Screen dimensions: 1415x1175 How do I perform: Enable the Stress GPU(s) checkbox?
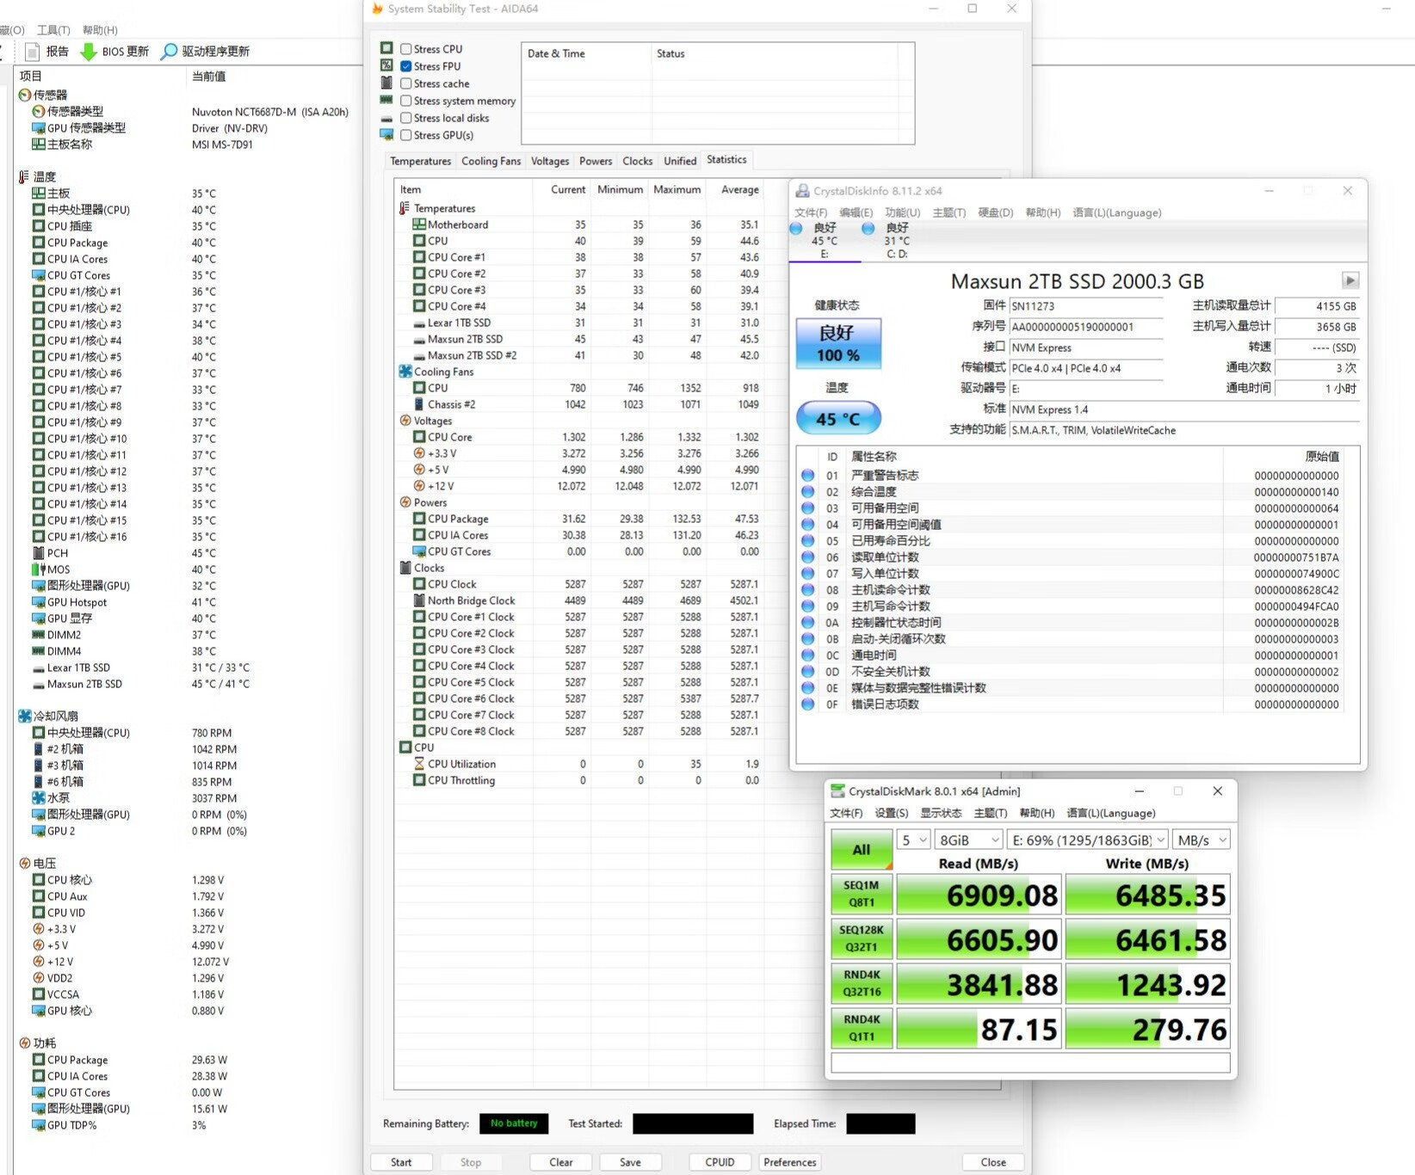(x=406, y=135)
